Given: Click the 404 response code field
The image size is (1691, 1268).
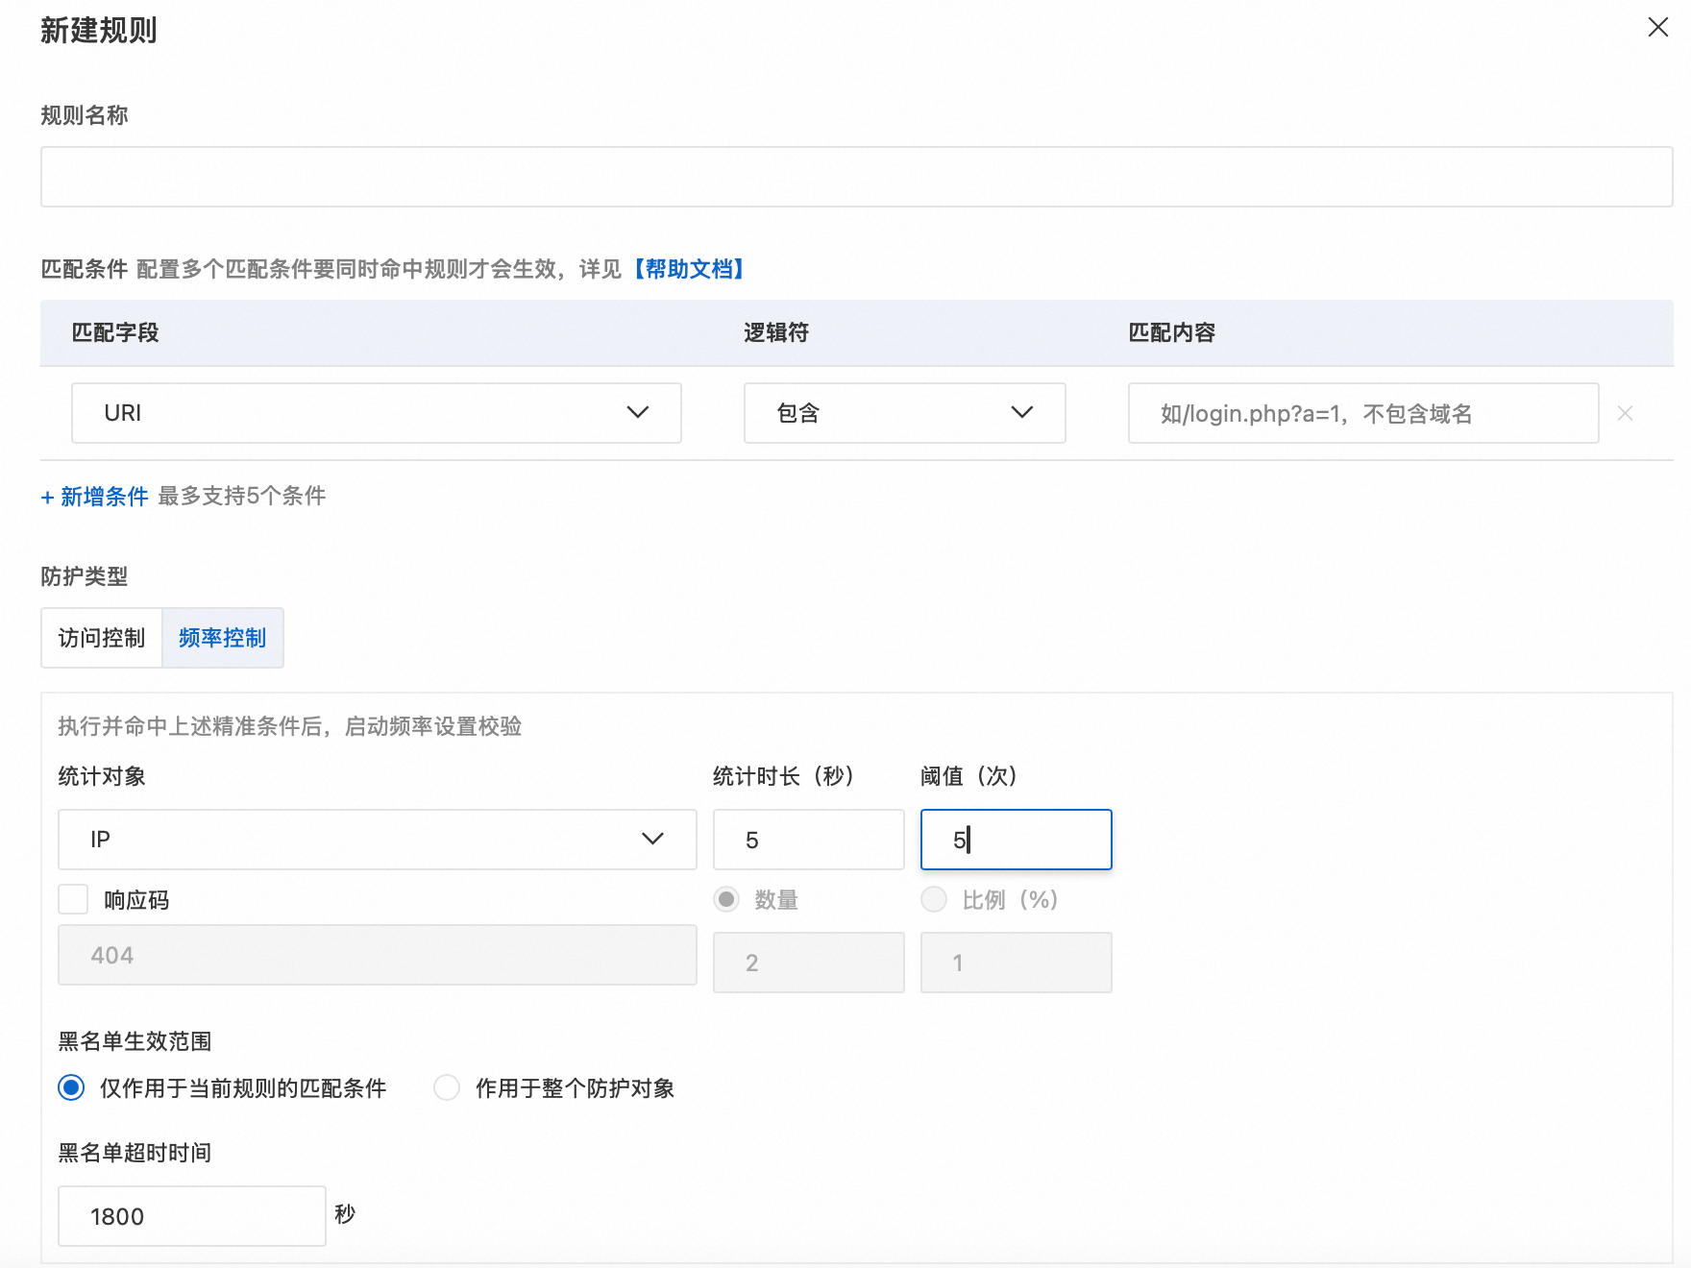Looking at the screenshot, I should point(377,955).
